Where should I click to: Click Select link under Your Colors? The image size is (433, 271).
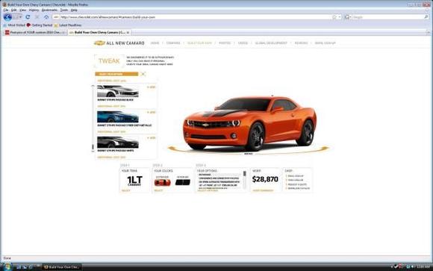coord(158,190)
